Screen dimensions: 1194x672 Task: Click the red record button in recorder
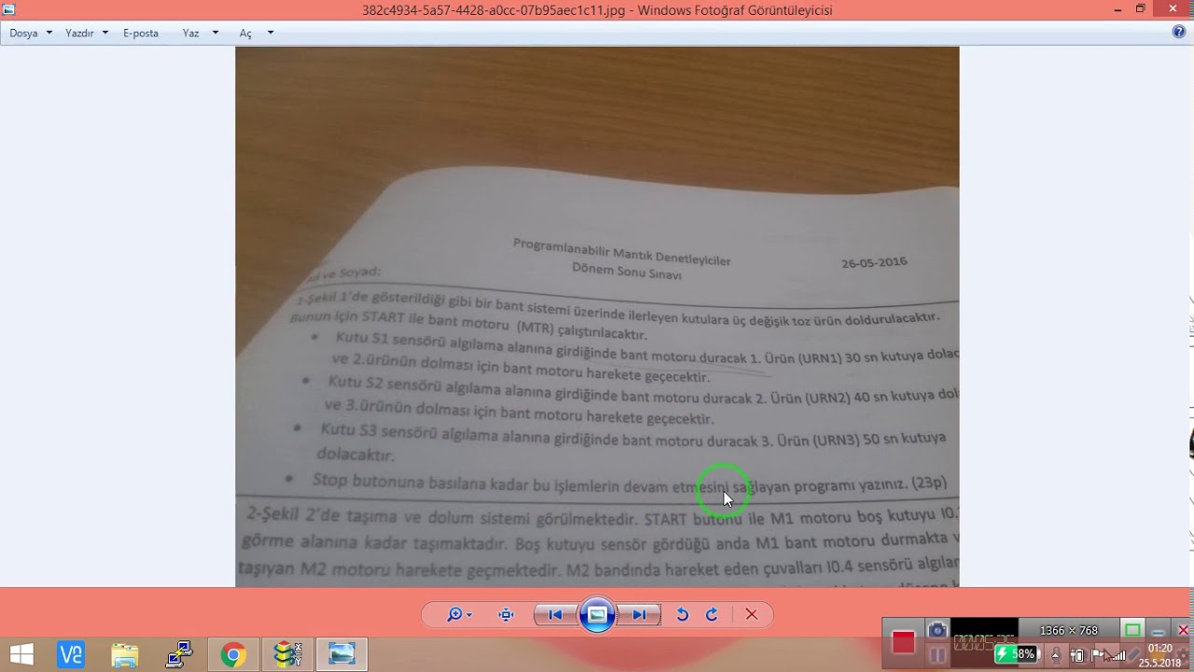point(903,642)
